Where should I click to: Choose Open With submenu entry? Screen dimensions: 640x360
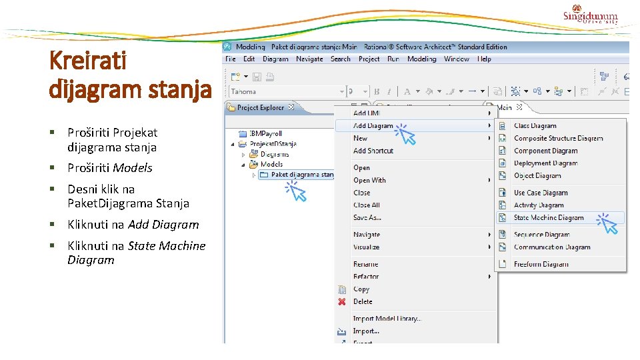click(415, 180)
